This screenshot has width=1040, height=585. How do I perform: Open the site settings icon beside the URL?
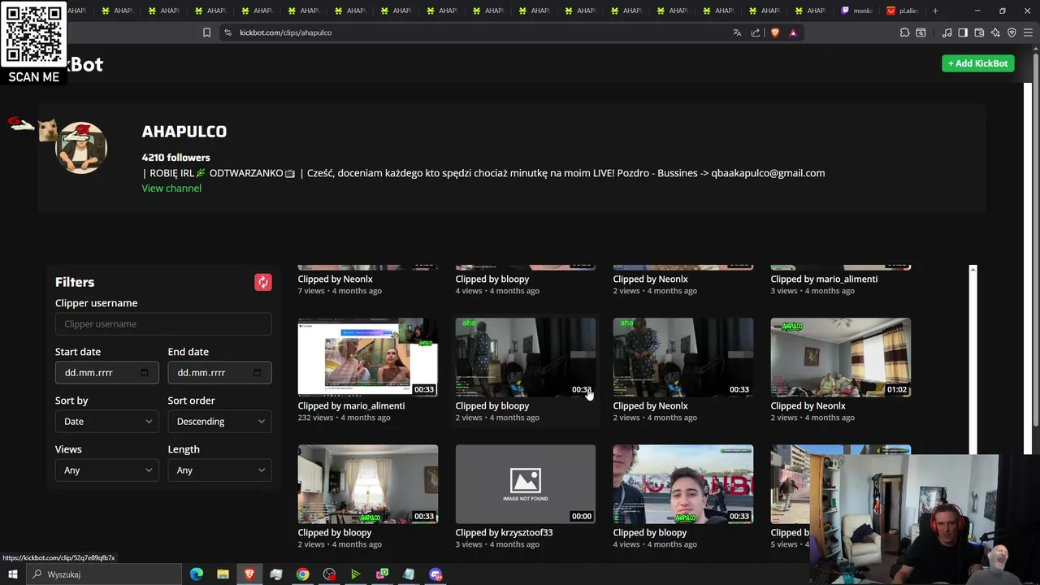pos(227,32)
